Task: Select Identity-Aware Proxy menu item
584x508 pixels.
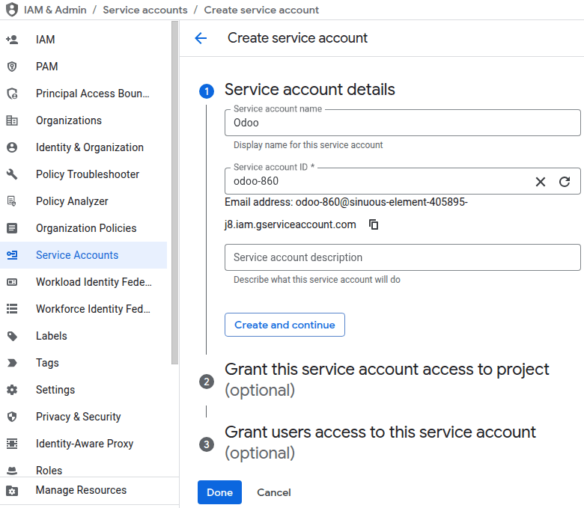Action: 84,444
